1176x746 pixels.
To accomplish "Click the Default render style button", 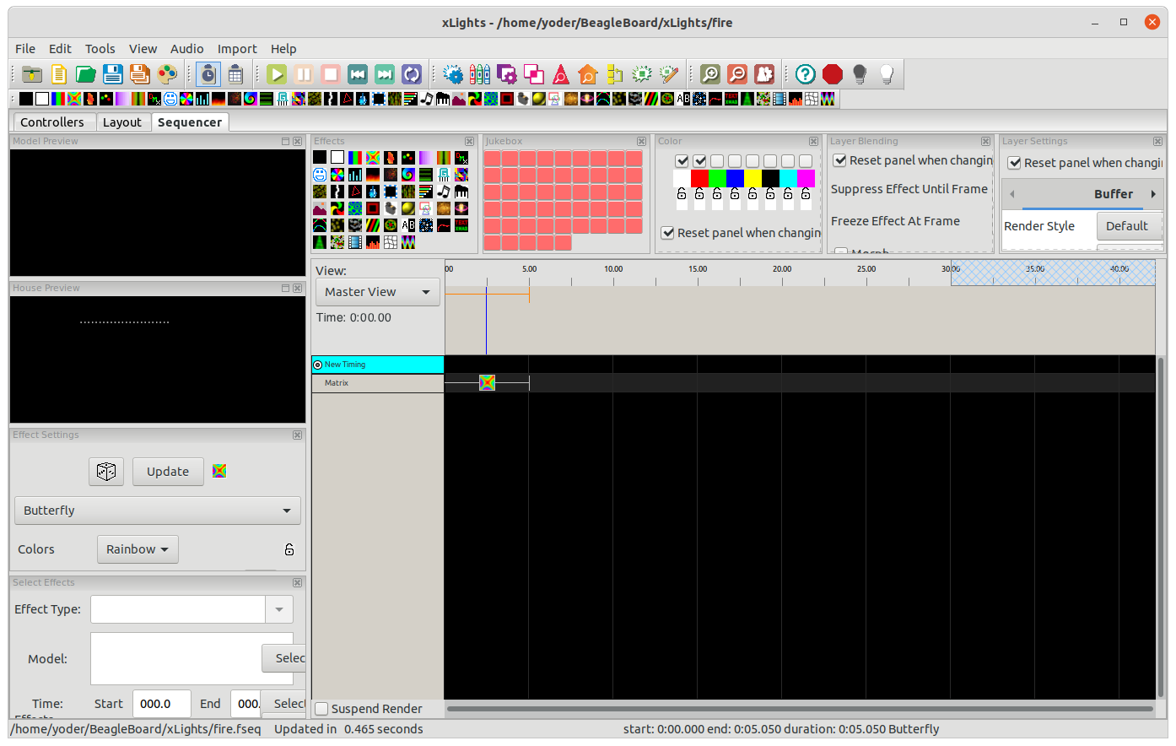I will pyautogui.click(x=1126, y=226).
